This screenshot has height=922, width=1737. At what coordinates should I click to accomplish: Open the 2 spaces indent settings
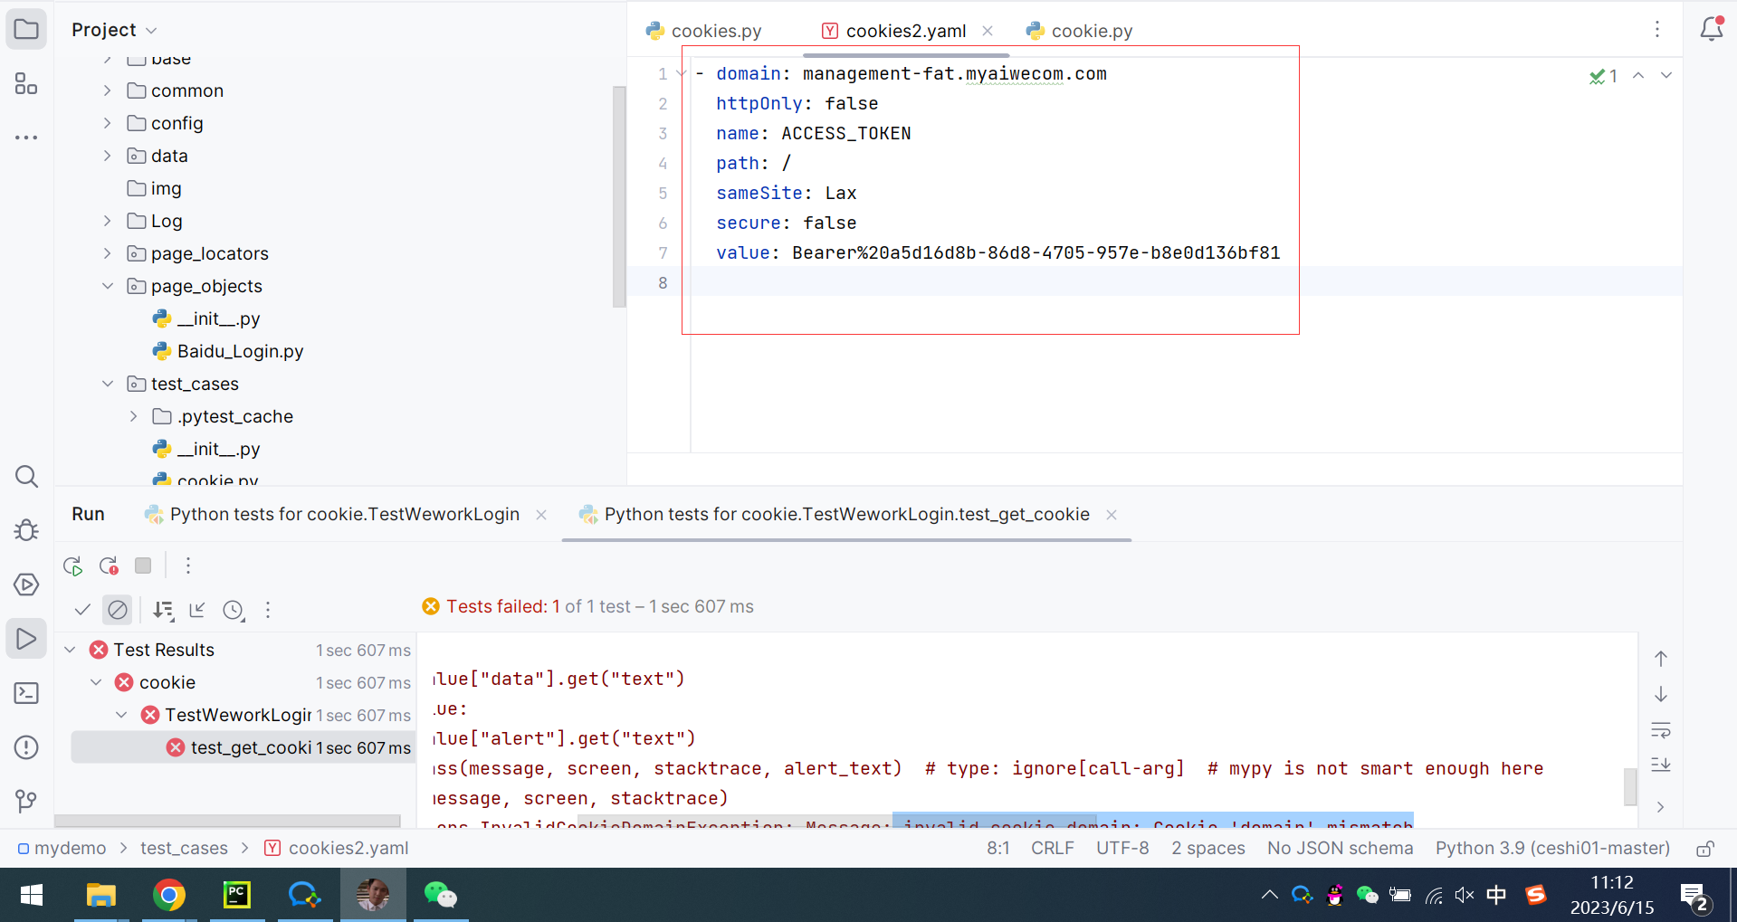click(1207, 848)
